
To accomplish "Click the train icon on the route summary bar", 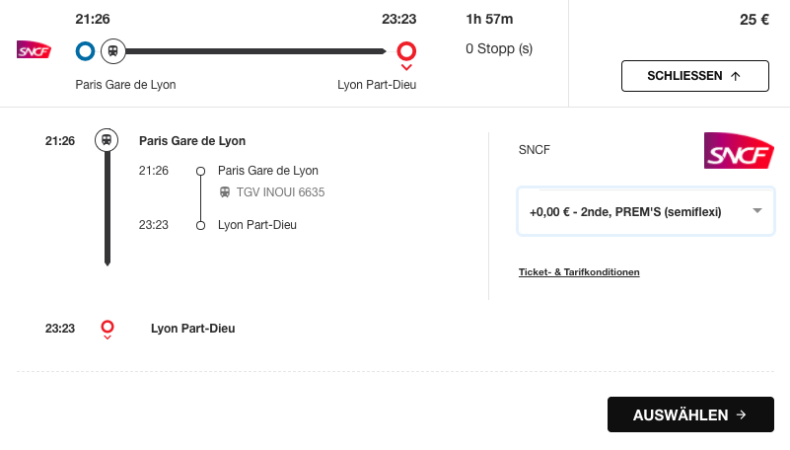I will 112,51.
